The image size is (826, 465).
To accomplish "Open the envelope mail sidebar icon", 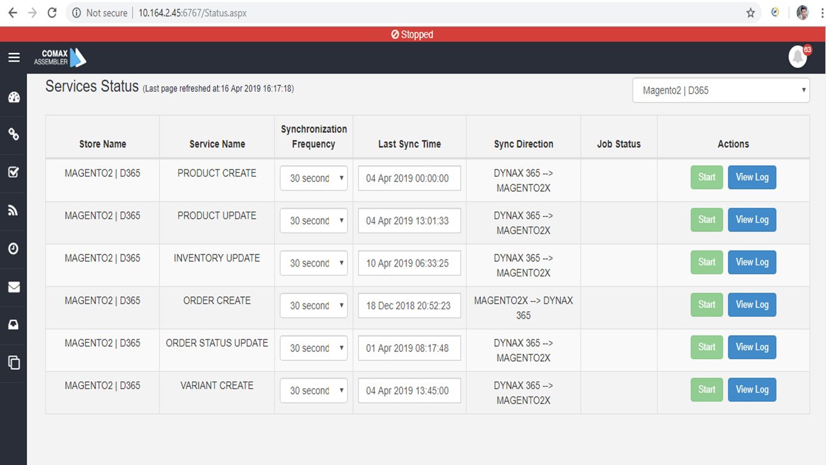I will coord(14,287).
